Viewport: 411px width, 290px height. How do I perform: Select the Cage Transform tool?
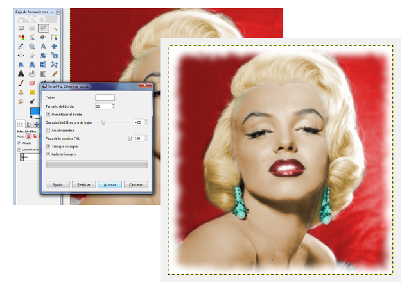(55, 65)
